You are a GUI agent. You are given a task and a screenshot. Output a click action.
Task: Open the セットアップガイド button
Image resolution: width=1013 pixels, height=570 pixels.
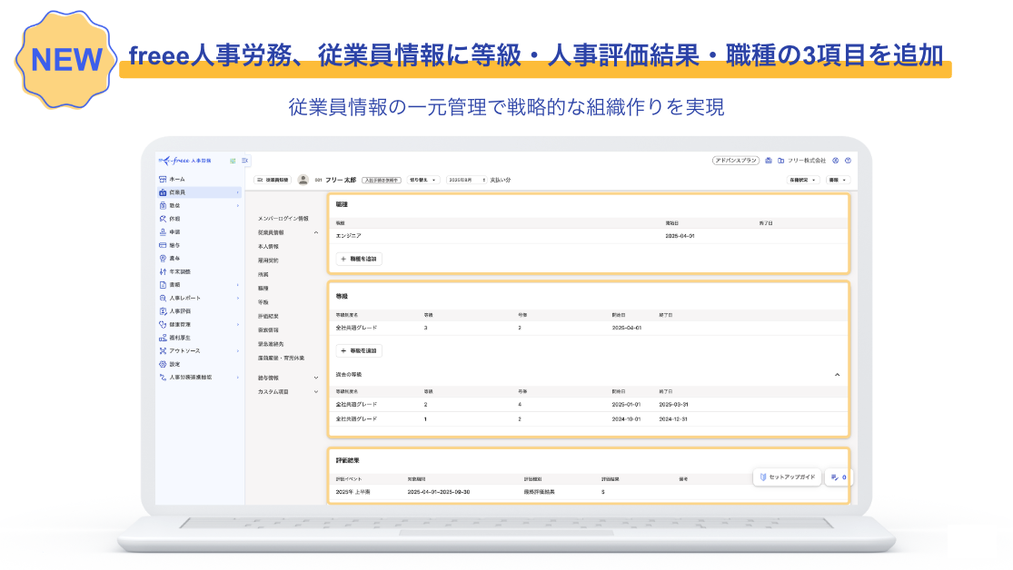pos(787,477)
